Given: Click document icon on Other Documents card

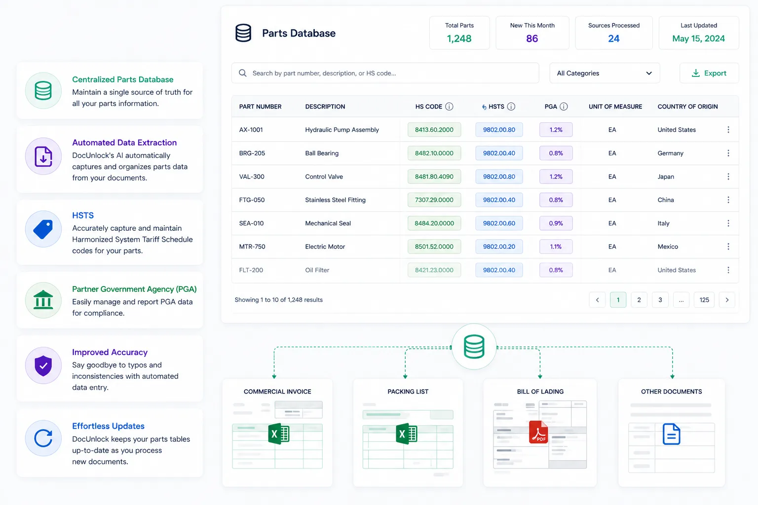Looking at the screenshot, I should (671, 434).
